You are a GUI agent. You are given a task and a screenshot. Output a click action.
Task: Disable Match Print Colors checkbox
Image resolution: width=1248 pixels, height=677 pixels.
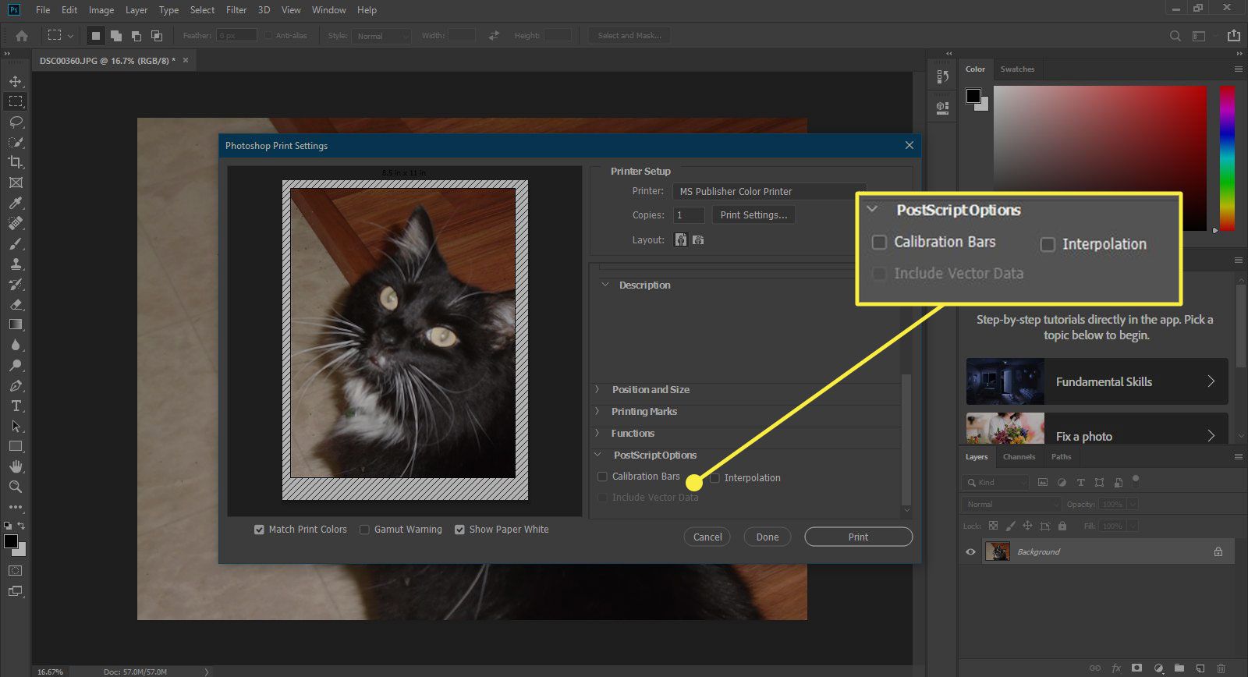(x=259, y=530)
